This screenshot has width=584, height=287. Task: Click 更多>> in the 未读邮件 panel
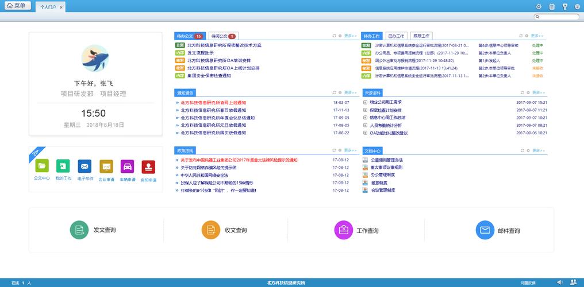click(x=539, y=92)
